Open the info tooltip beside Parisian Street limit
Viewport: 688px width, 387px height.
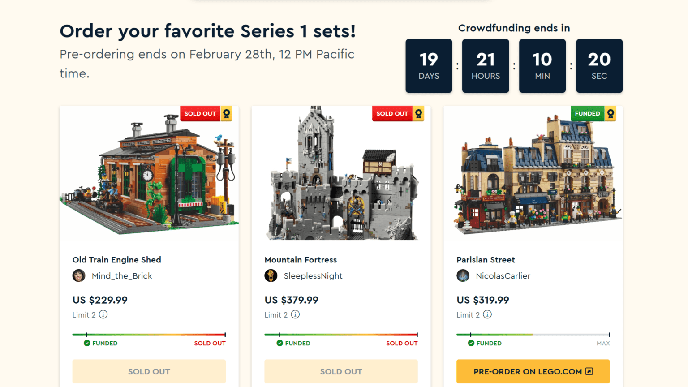coord(487,314)
